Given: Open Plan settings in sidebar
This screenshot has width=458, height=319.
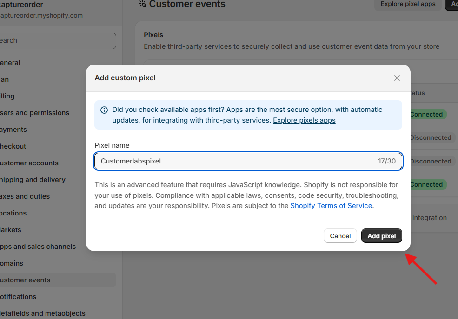Looking at the screenshot, I should point(4,79).
